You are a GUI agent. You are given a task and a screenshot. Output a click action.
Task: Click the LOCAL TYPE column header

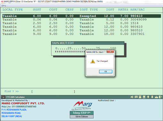coord(12,10)
